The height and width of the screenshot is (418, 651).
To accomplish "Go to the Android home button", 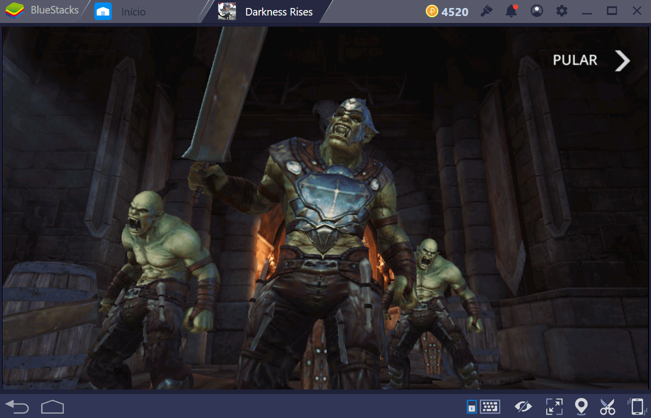I will pyautogui.click(x=53, y=406).
